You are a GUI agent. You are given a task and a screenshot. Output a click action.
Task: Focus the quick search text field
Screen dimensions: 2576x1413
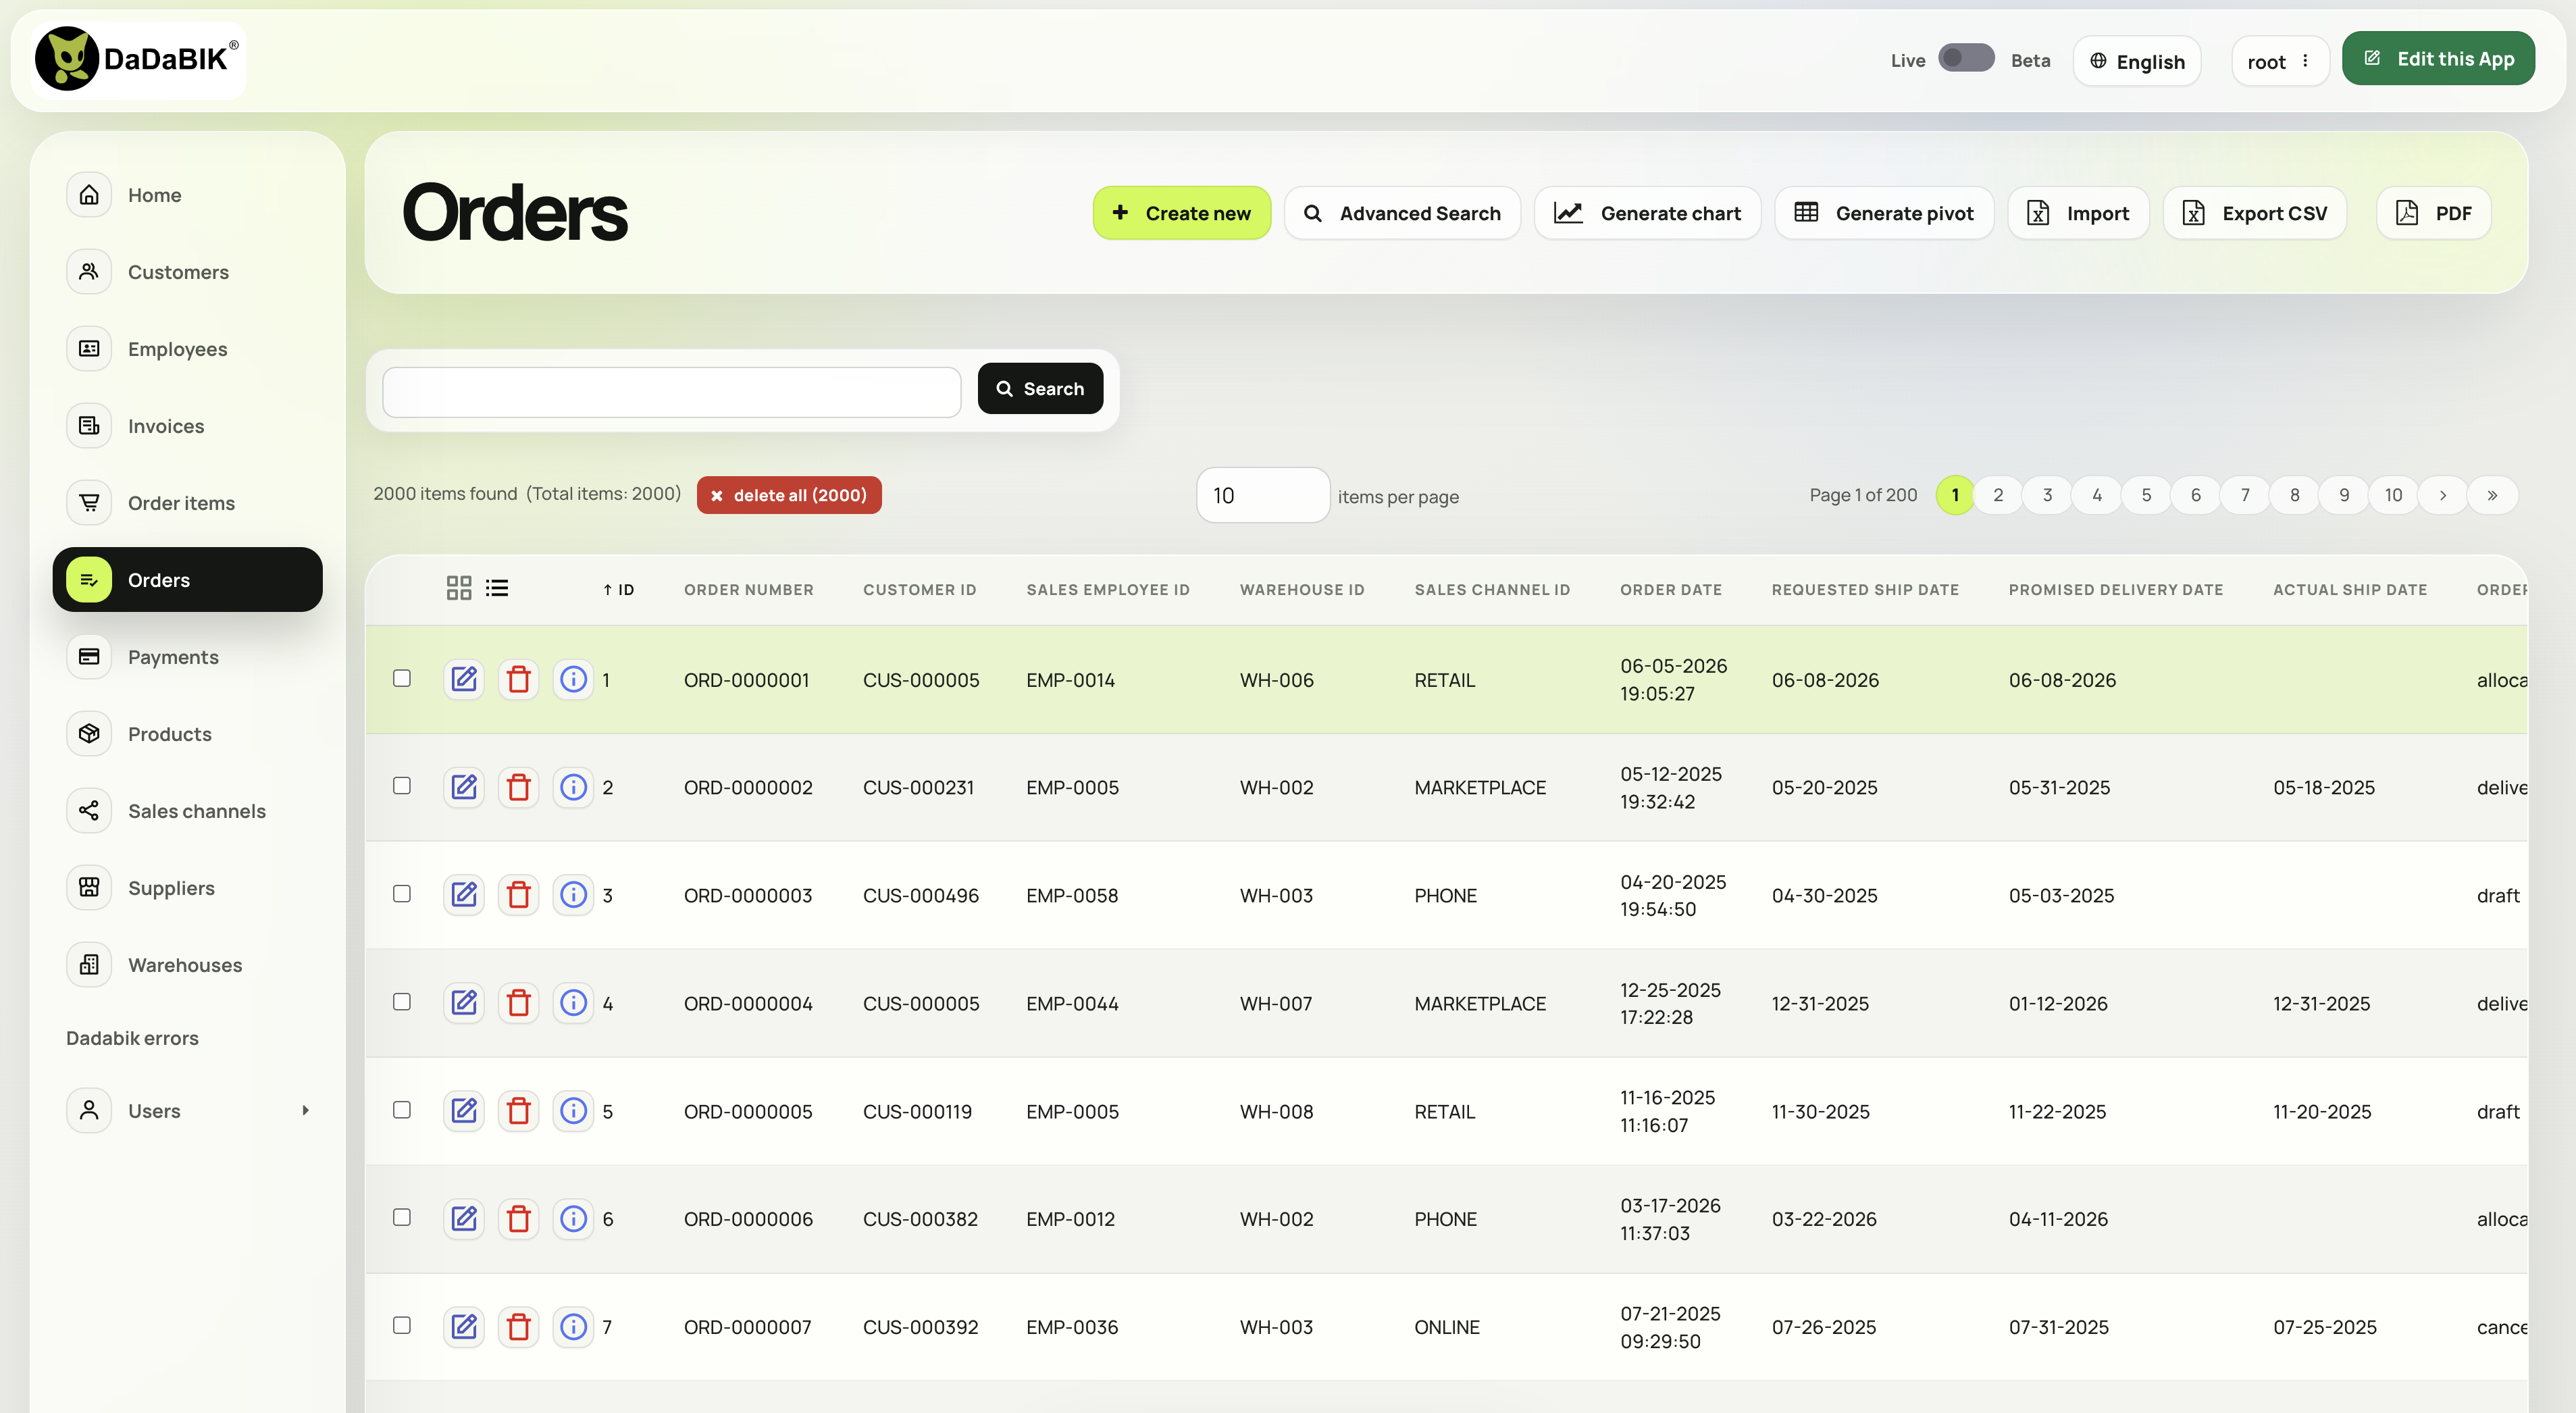(672, 392)
